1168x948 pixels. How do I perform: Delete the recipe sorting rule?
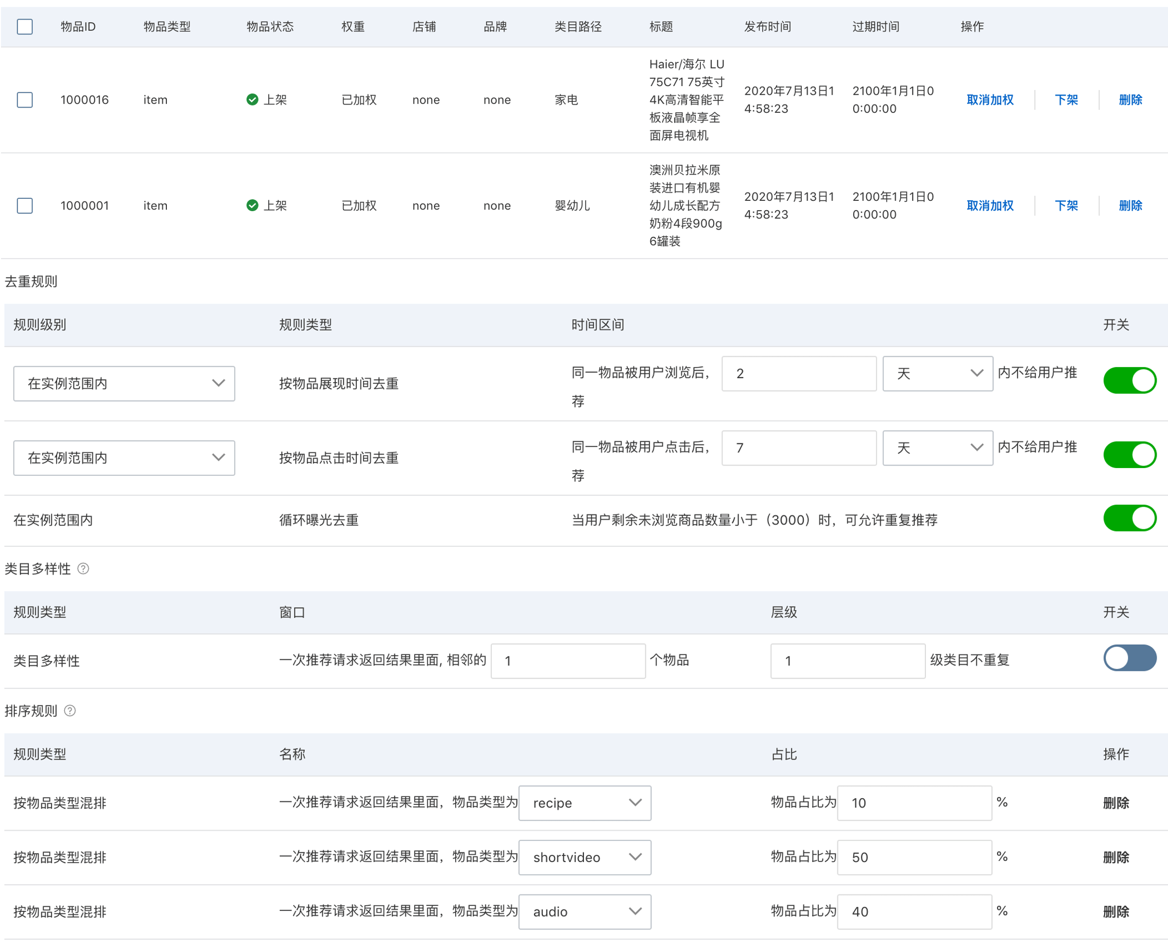pyautogui.click(x=1116, y=803)
